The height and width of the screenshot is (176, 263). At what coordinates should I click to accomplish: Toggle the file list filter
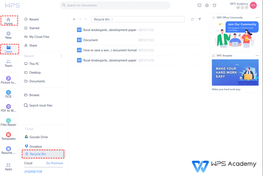tap(200, 19)
